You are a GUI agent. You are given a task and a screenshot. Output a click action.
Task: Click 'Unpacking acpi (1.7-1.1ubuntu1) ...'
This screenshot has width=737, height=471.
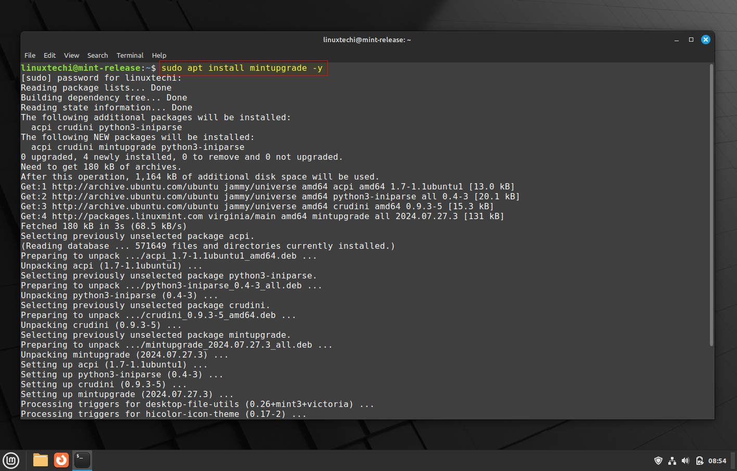tap(112, 266)
